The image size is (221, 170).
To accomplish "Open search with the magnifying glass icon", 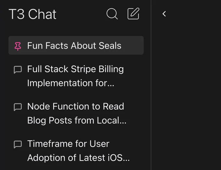I will click(x=112, y=14).
